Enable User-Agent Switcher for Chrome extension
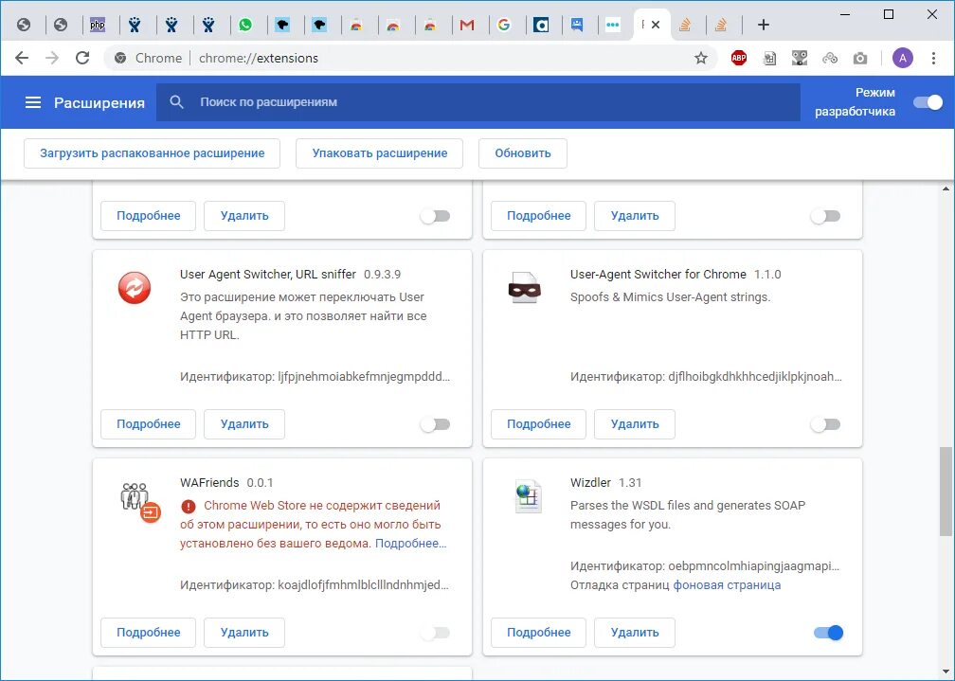Viewport: 955px width, 681px height. click(x=826, y=424)
